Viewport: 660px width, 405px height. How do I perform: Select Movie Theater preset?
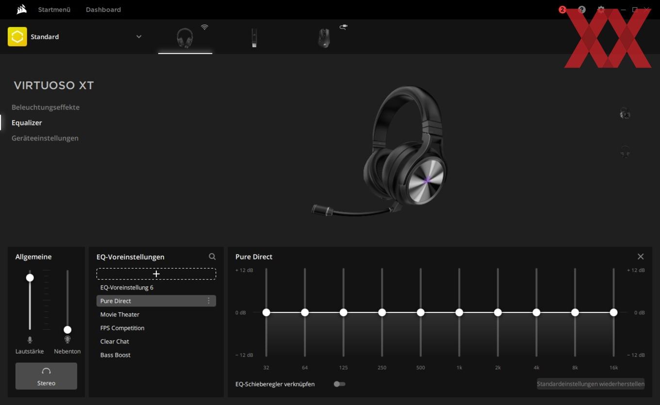tap(156, 315)
